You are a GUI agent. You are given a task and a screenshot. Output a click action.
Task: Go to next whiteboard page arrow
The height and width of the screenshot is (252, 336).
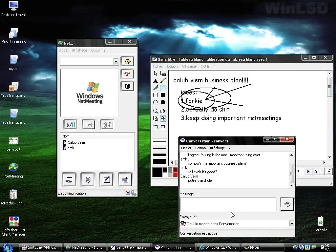click(x=308, y=171)
